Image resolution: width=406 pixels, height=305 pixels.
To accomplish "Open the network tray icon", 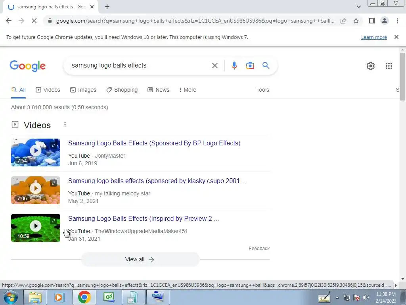I will (x=347, y=297).
